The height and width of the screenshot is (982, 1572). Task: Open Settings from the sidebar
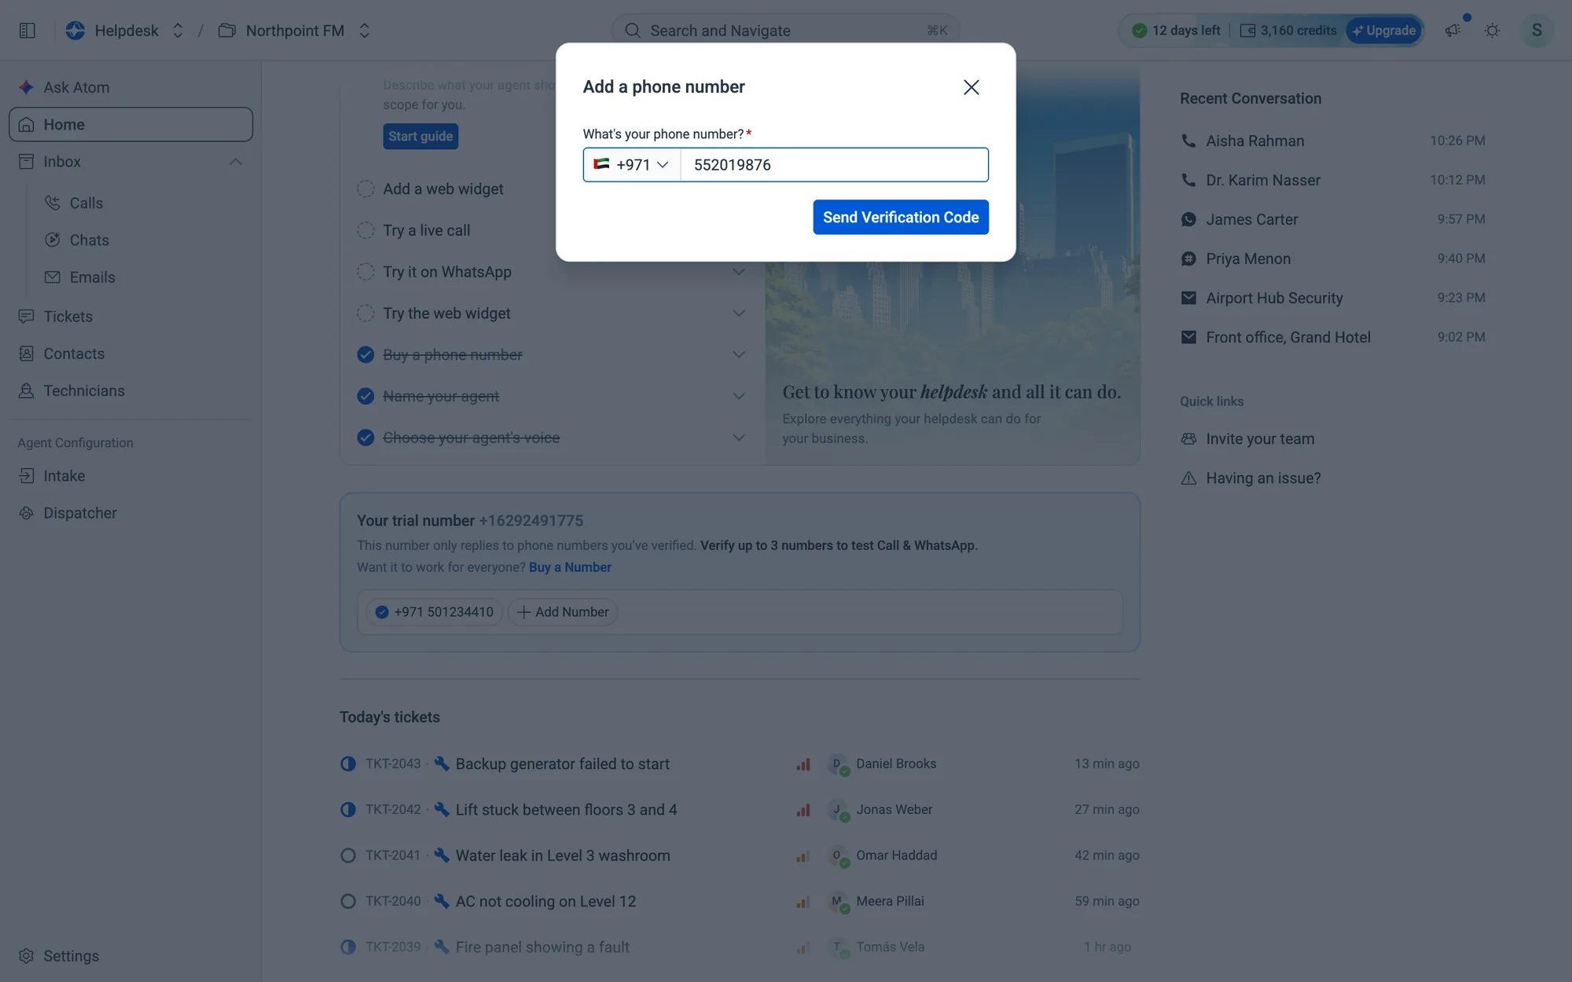71,956
